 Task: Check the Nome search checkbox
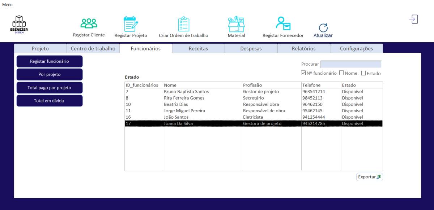tap(341, 73)
